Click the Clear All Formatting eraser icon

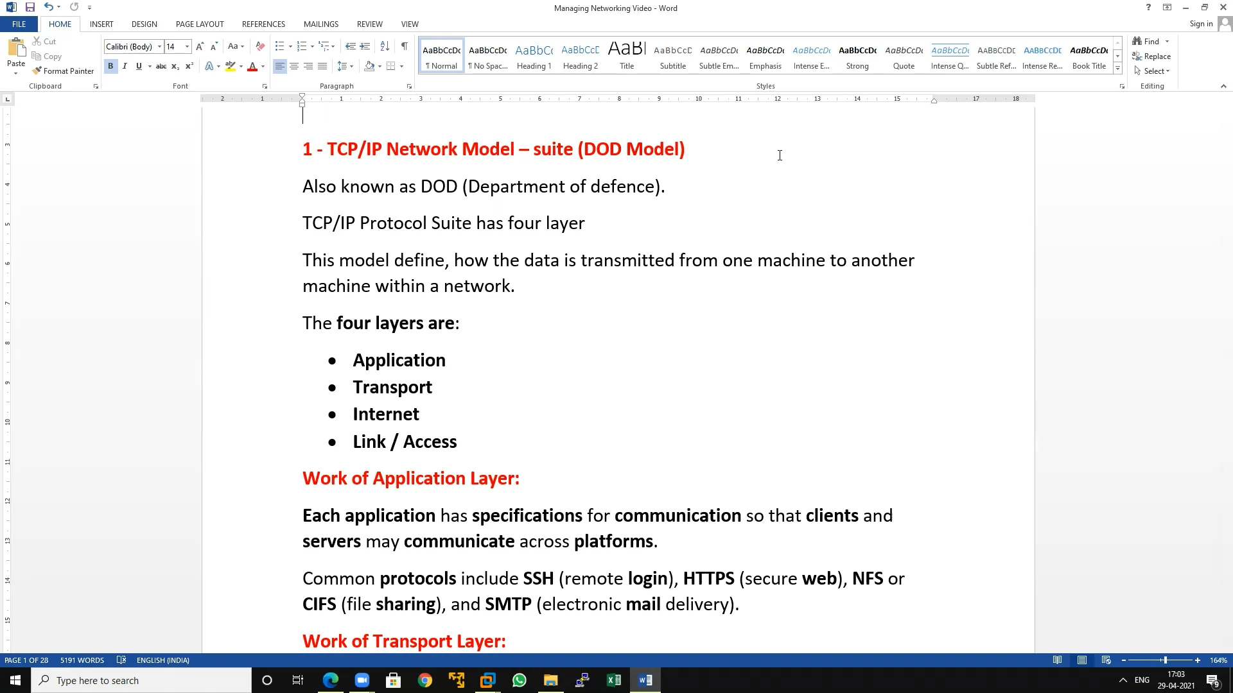click(x=260, y=46)
